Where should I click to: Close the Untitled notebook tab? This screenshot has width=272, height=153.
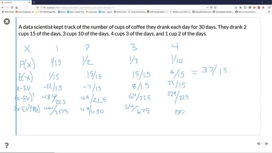click(29, 2)
